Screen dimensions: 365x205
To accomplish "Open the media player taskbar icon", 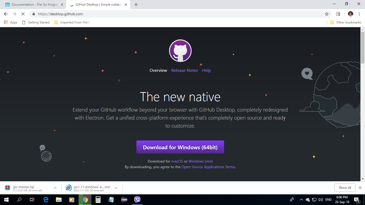I will 71,200.
